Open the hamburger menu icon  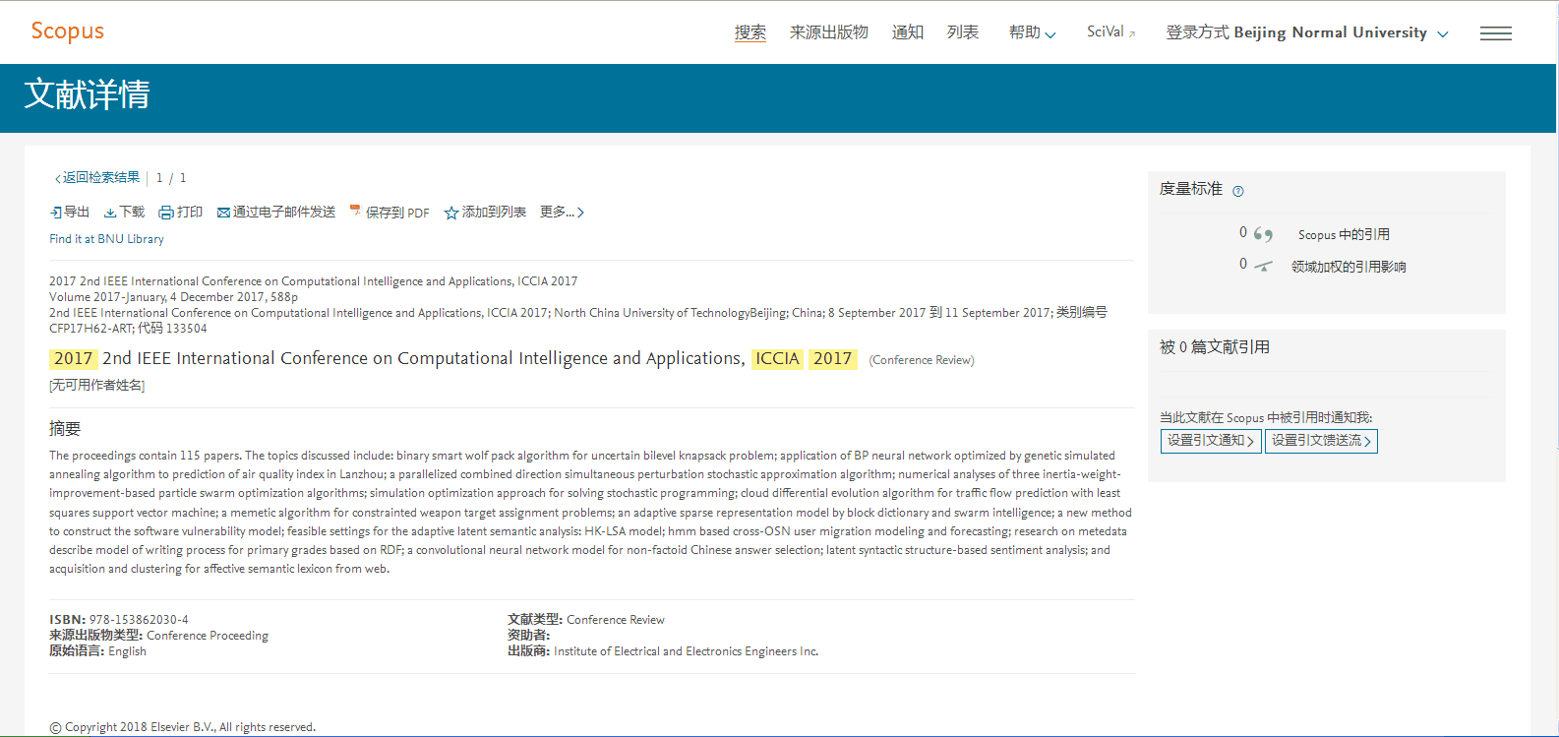[1496, 33]
